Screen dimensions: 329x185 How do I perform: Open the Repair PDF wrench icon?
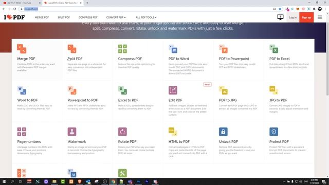pyautogui.click(x=122, y=173)
